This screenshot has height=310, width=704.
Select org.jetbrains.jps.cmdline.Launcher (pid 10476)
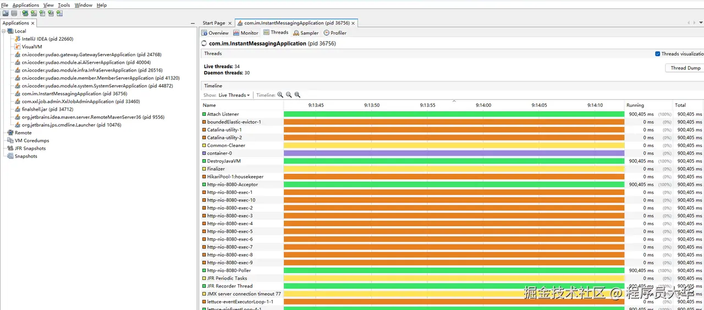point(71,125)
